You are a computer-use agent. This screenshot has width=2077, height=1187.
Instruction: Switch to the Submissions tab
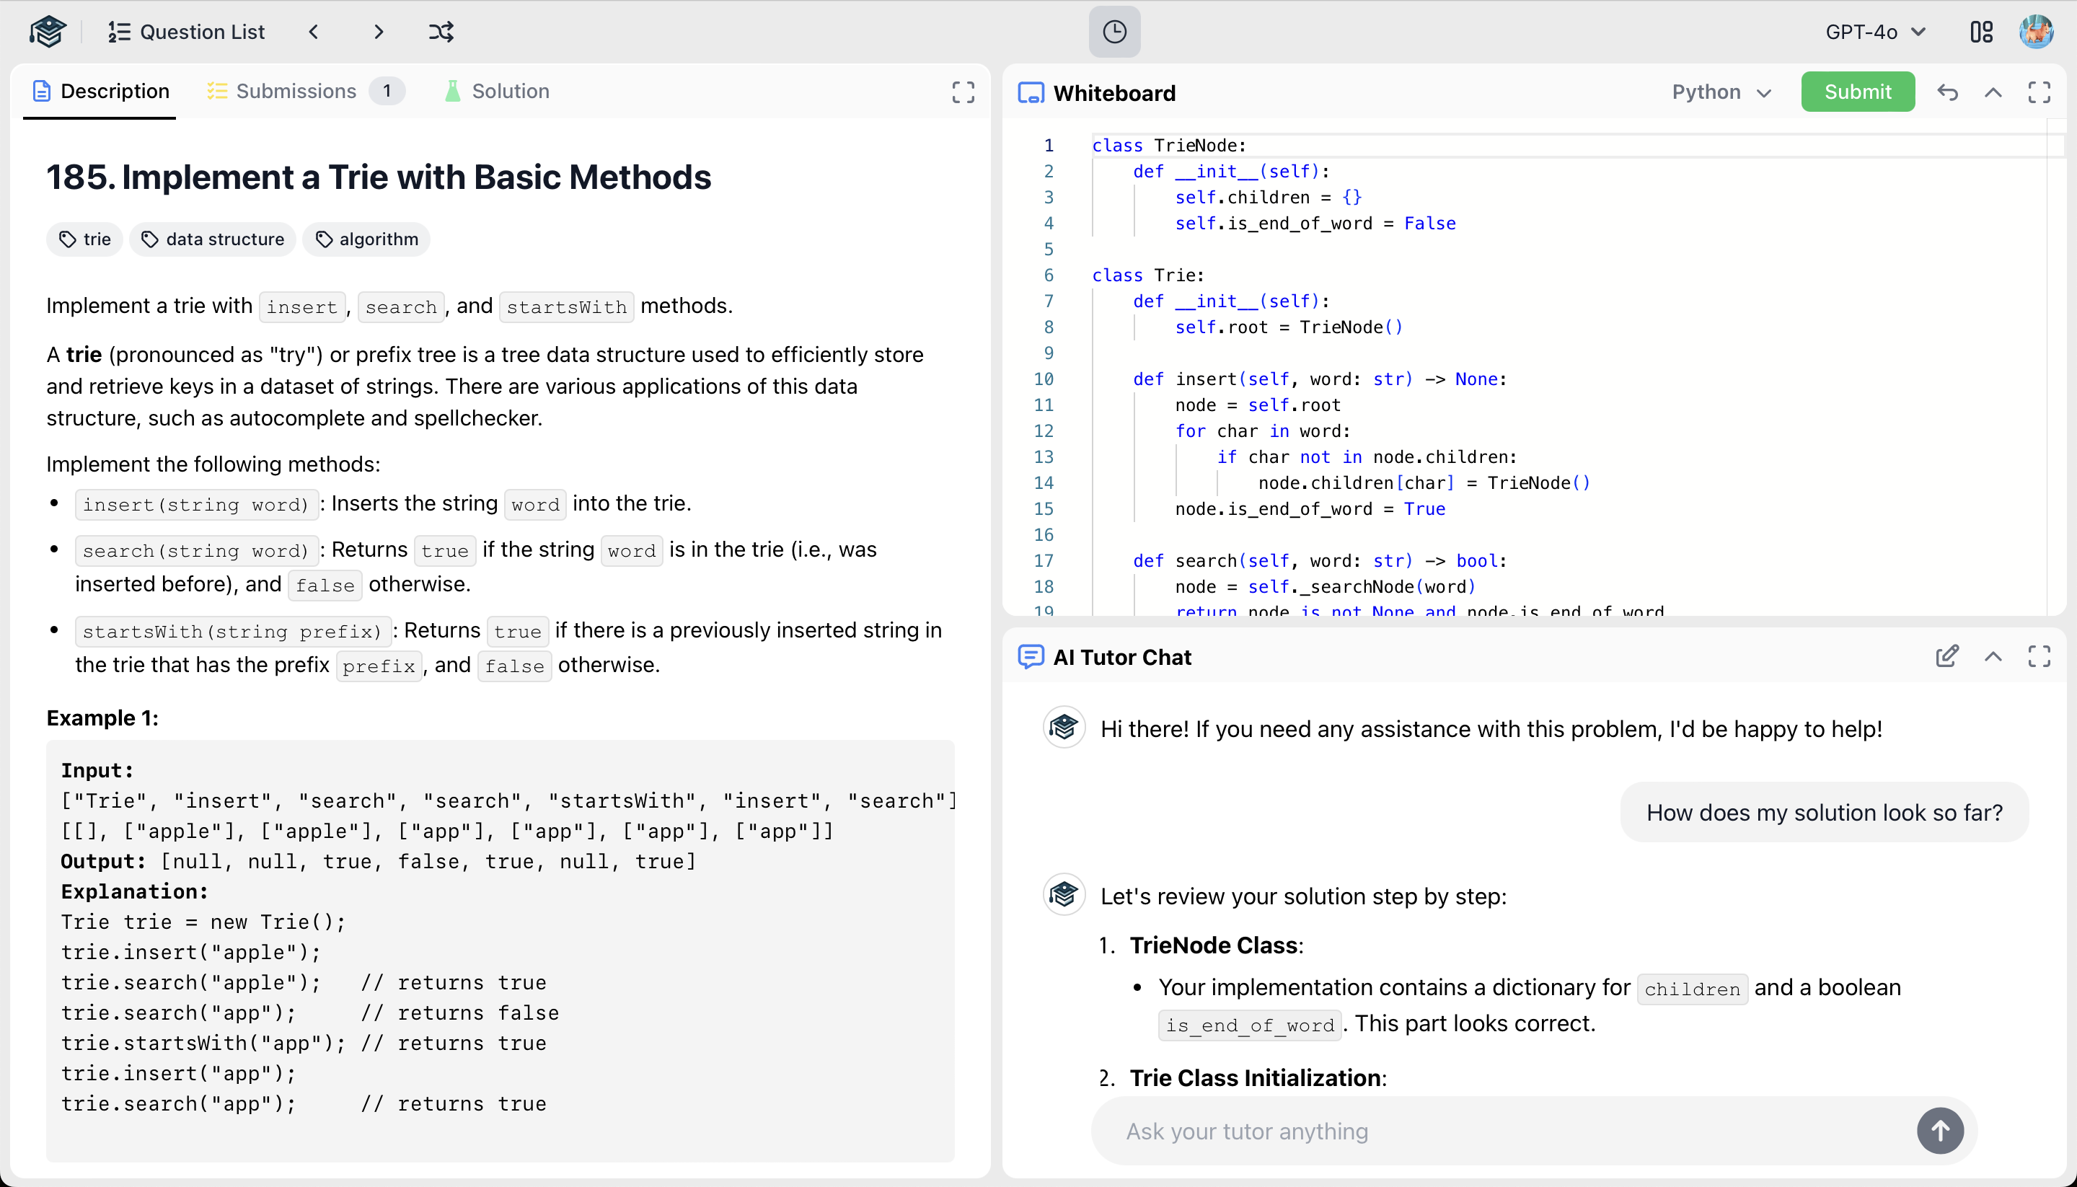[296, 90]
